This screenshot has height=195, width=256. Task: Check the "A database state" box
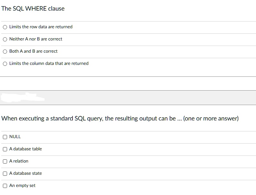click(x=5, y=173)
